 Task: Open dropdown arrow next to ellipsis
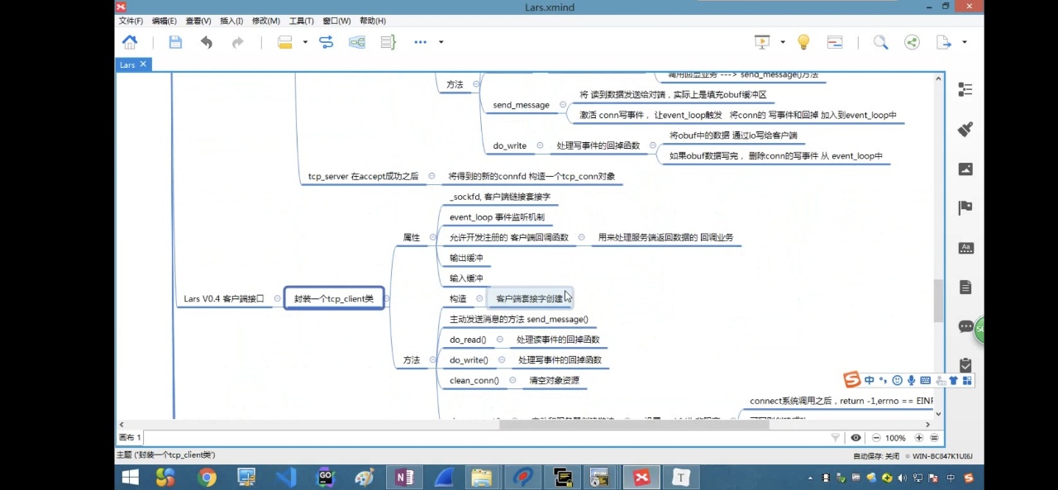tap(441, 42)
